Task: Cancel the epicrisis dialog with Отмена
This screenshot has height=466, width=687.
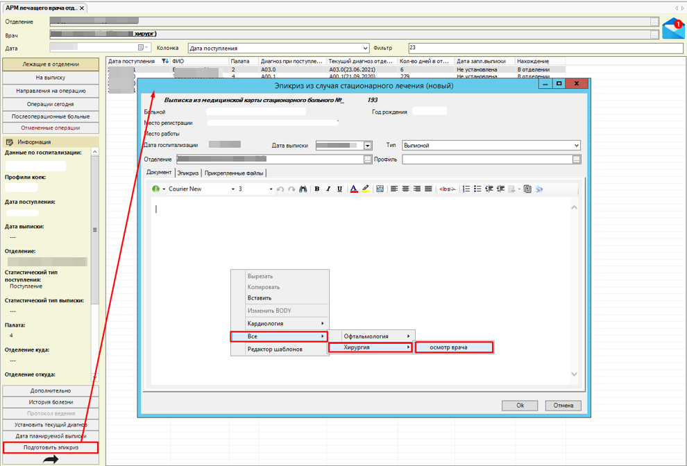Action: point(563,406)
